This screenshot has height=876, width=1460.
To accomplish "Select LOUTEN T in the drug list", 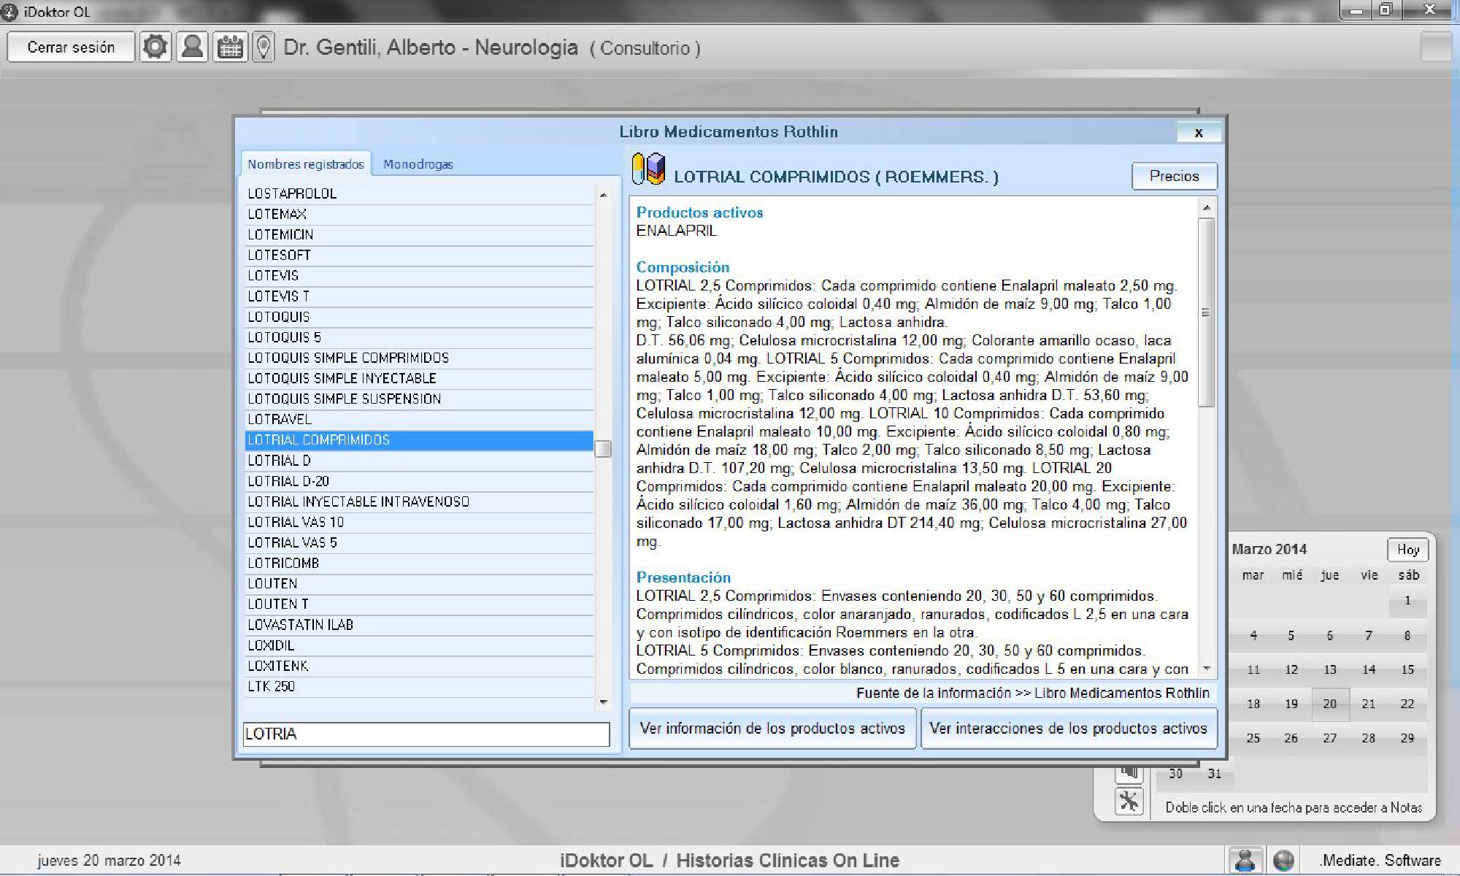I will coord(419,604).
